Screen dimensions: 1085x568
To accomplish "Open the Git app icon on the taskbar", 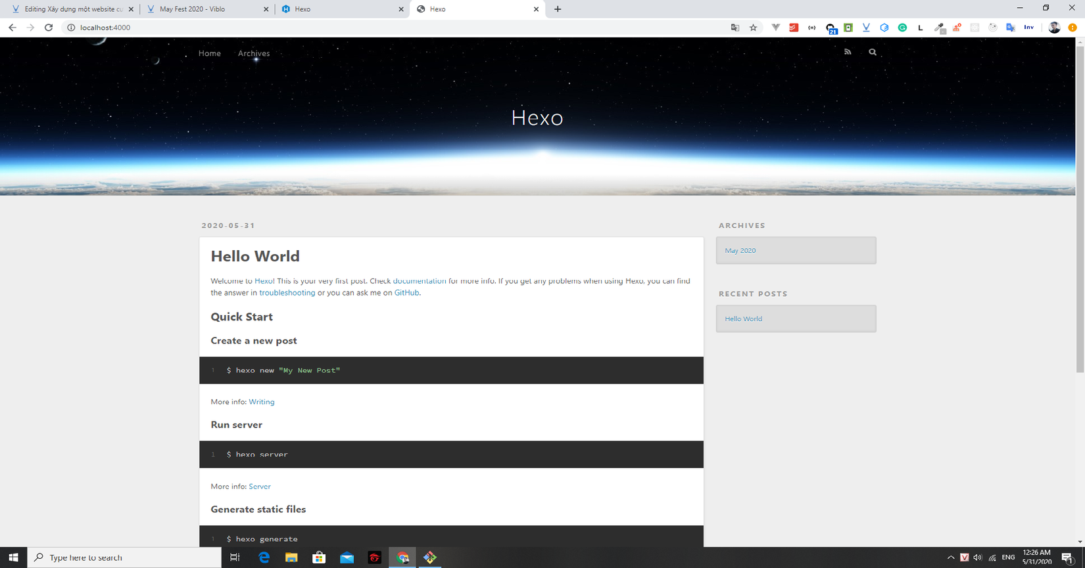I will (429, 557).
